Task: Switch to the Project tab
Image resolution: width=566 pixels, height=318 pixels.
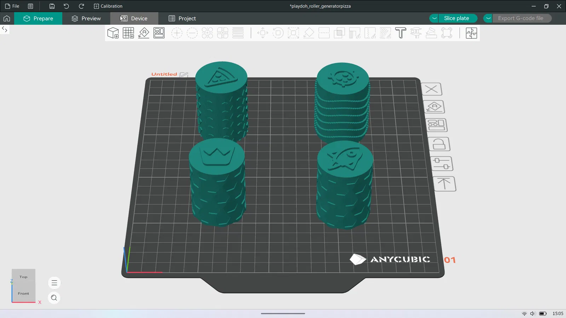Action: [182, 18]
